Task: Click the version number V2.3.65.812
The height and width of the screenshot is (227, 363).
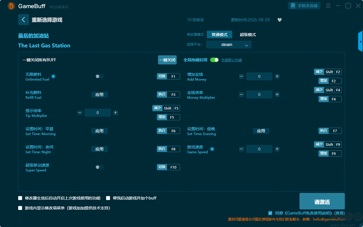Action: coord(59,7)
